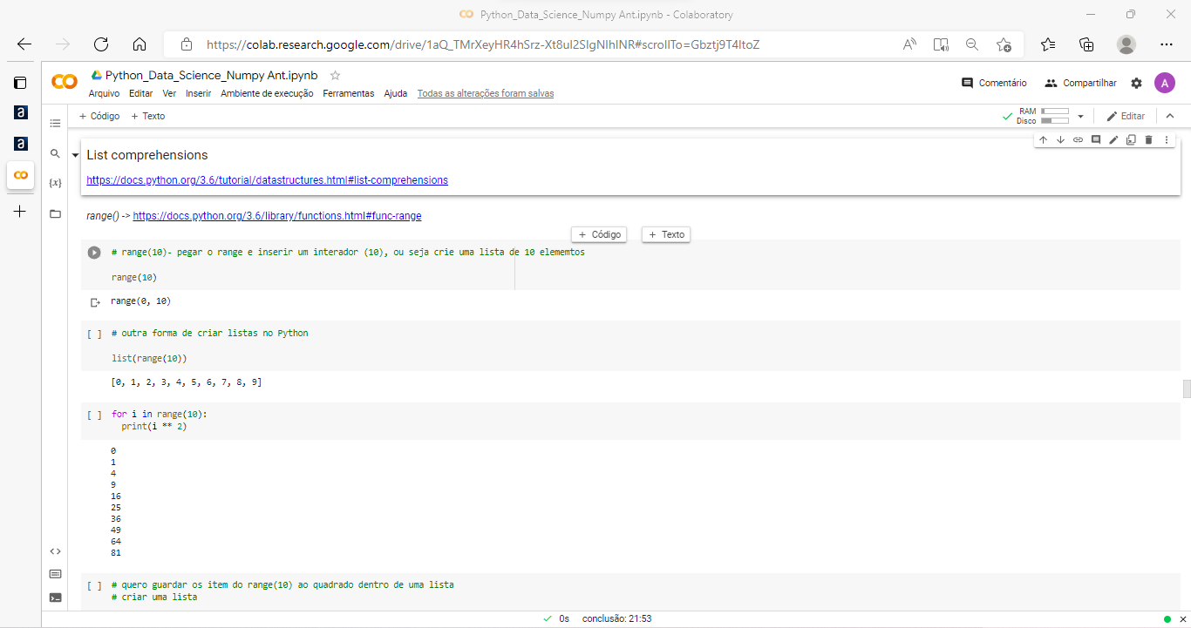The width and height of the screenshot is (1191, 628).
Task: Open the terminal panel icon
Action: 56,598
